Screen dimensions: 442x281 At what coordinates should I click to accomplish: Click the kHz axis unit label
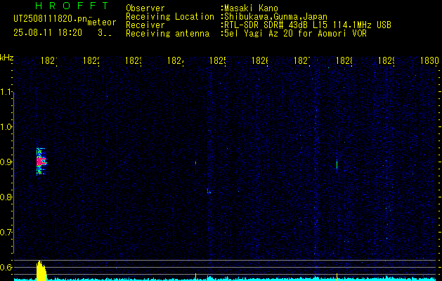coord(7,58)
